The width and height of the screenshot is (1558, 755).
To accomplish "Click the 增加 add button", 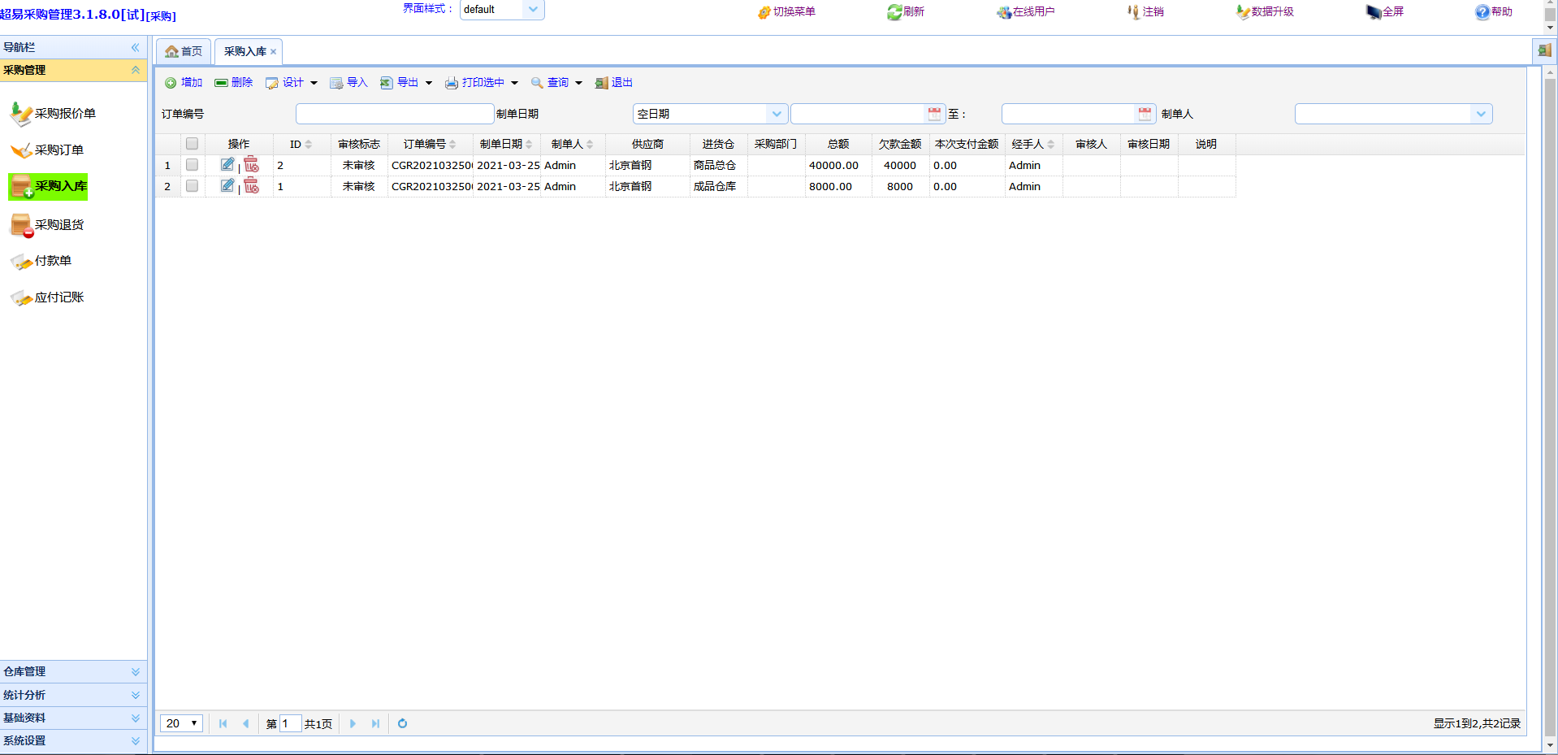I will pyautogui.click(x=184, y=83).
